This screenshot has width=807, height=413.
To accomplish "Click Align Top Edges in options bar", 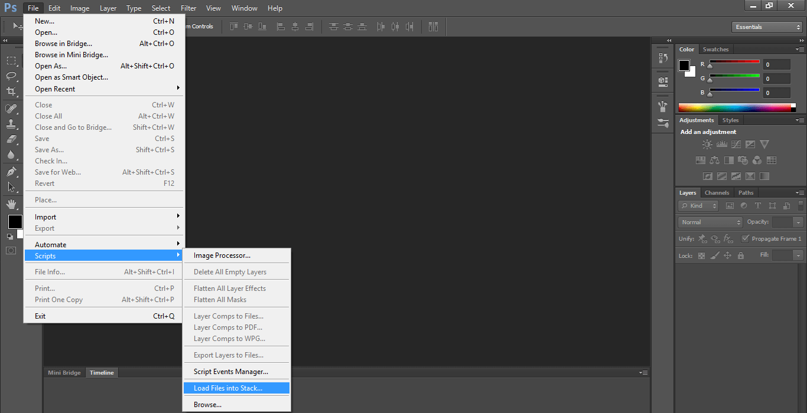I will [234, 27].
